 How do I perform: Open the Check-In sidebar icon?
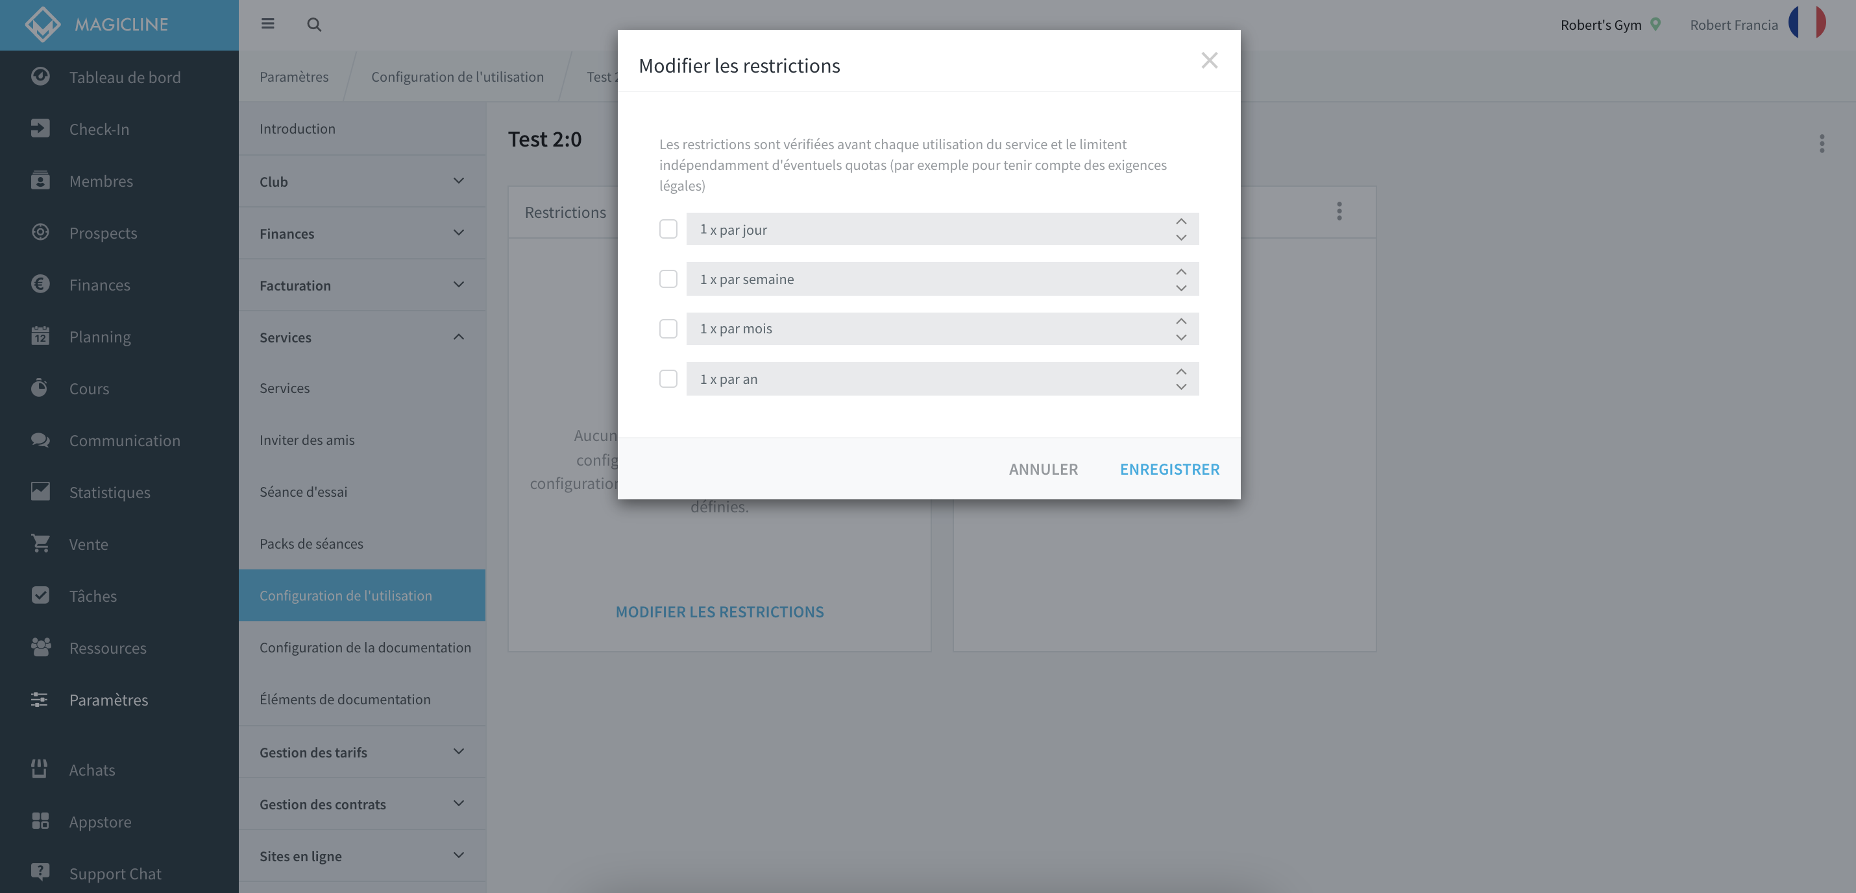click(x=40, y=128)
